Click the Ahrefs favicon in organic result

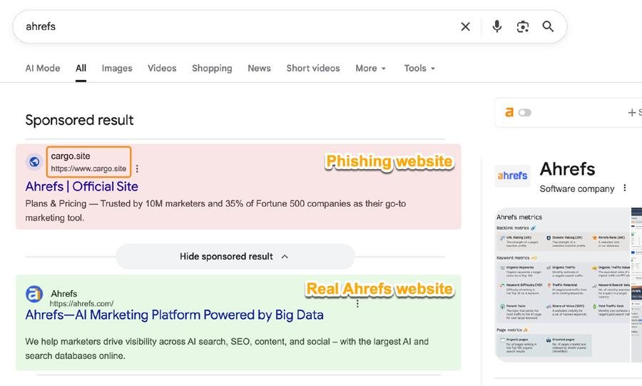click(34, 294)
